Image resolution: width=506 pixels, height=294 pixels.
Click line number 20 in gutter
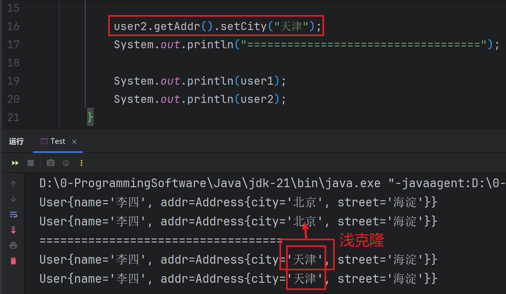pos(13,99)
